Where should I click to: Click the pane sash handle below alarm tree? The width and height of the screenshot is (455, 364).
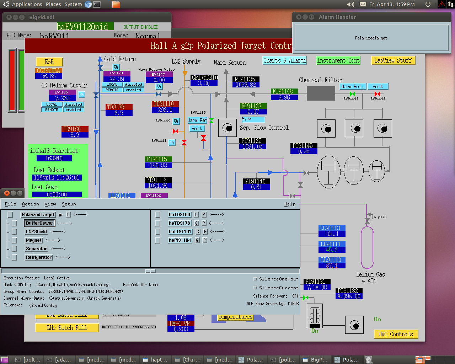150,271
